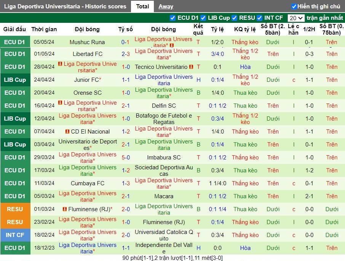Open Libertad FC team link
The height and width of the screenshot is (261, 345).
[88, 54]
